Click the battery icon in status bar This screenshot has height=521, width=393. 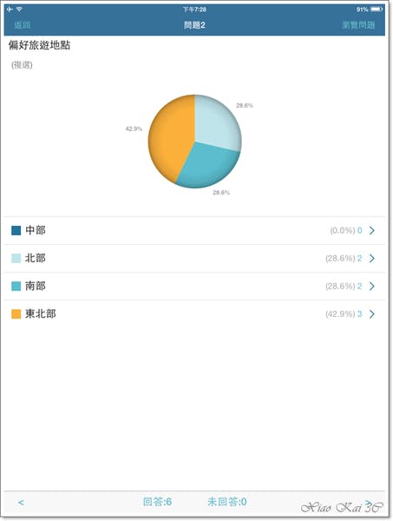(377, 10)
